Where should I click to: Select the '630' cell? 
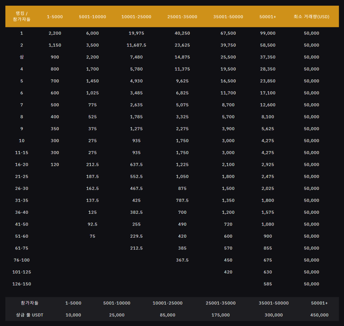click(268, 272)
